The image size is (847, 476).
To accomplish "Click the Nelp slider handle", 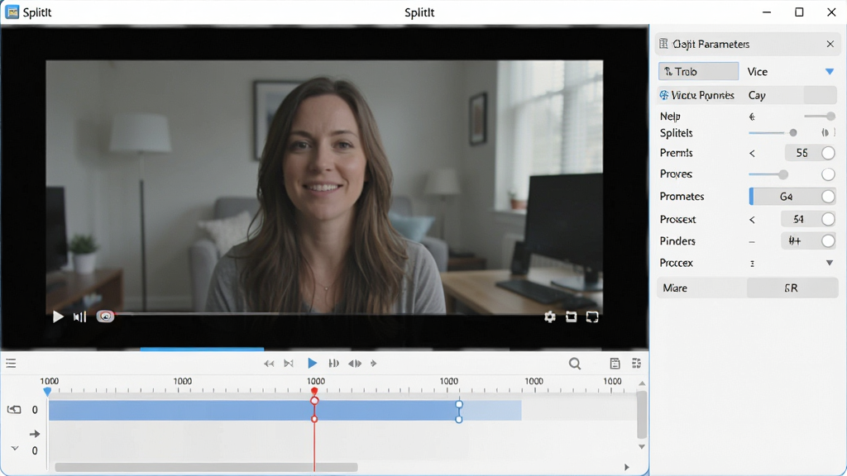I will pyautogui.click(x=830, y=116).
